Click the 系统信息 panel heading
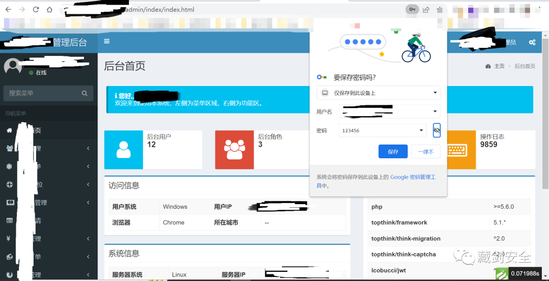This screenshot has height=281, width=549. coord(124,254)
